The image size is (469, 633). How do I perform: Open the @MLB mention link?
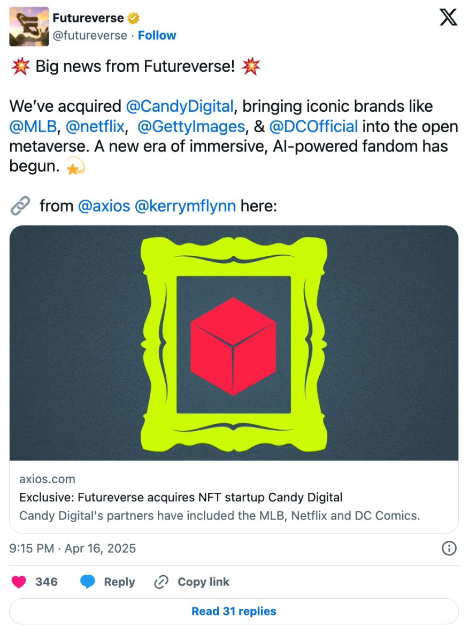pos(33,126)
